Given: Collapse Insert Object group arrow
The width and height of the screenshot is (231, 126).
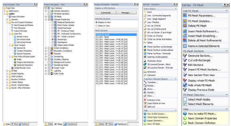Looking at the screenshot, I should coord(175,9).
